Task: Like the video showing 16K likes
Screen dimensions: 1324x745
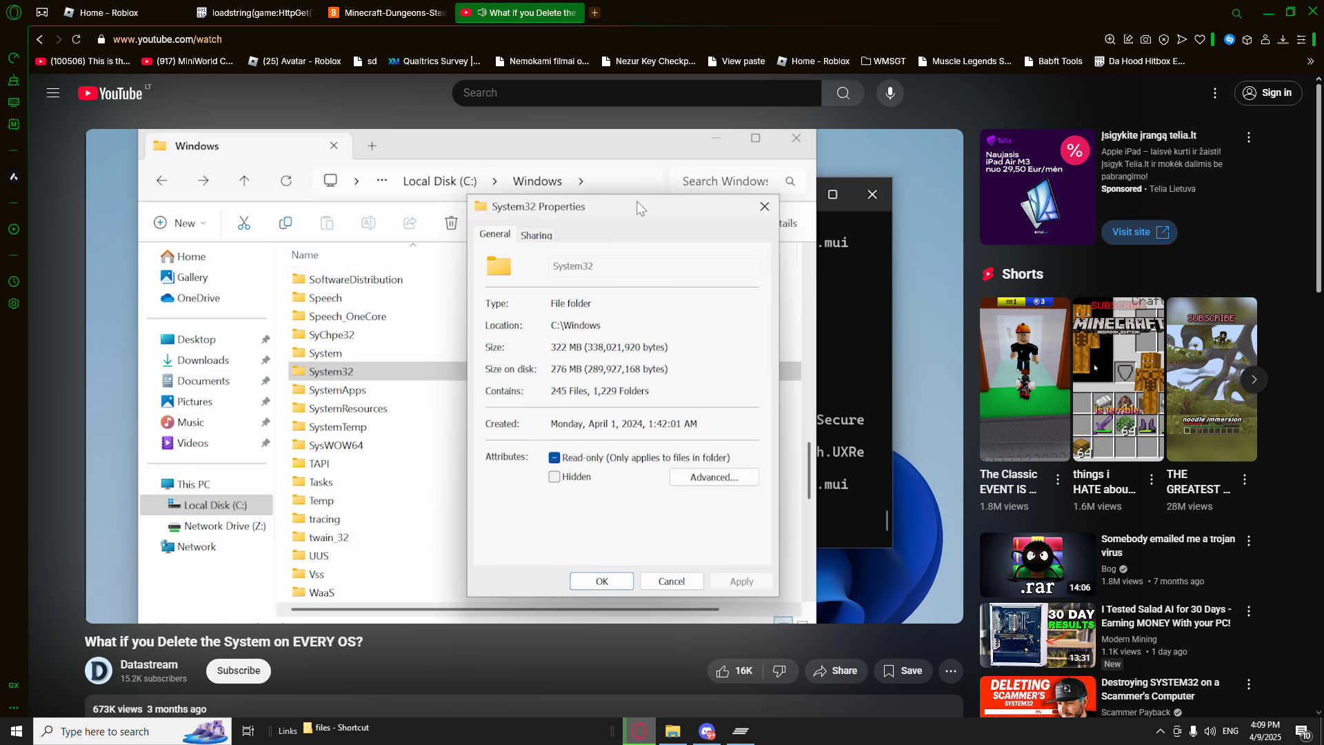Action: pyautogui.click(x=734, y=671)
